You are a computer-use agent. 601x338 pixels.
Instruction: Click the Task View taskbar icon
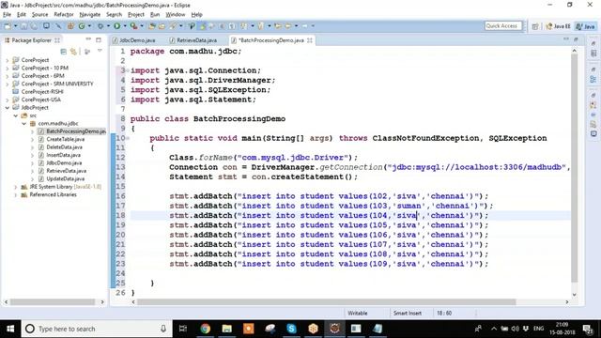[x=183, y=329]
